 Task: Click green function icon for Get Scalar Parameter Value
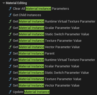(10, 28)
